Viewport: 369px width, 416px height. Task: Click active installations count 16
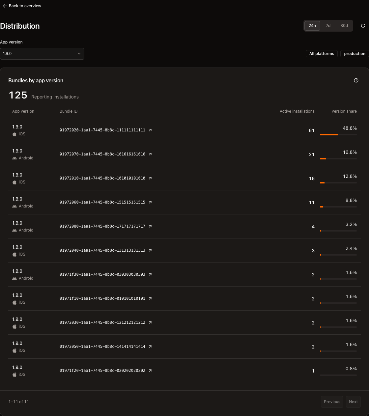[312, 179]
